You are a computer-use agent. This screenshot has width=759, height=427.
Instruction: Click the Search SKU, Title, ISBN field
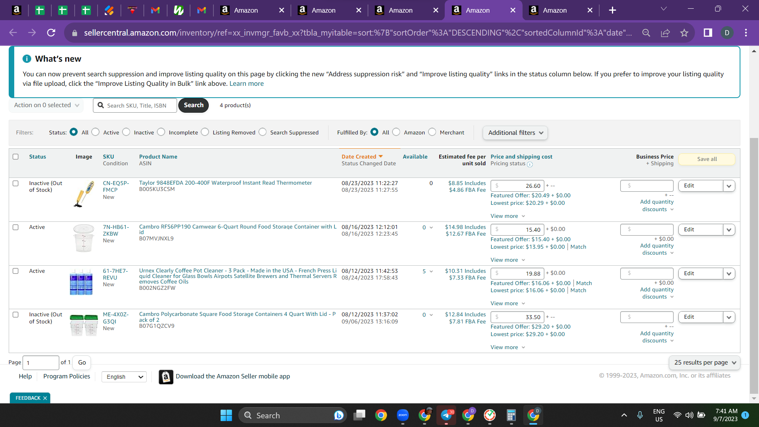pyautogui.click(x=135, y=105)
